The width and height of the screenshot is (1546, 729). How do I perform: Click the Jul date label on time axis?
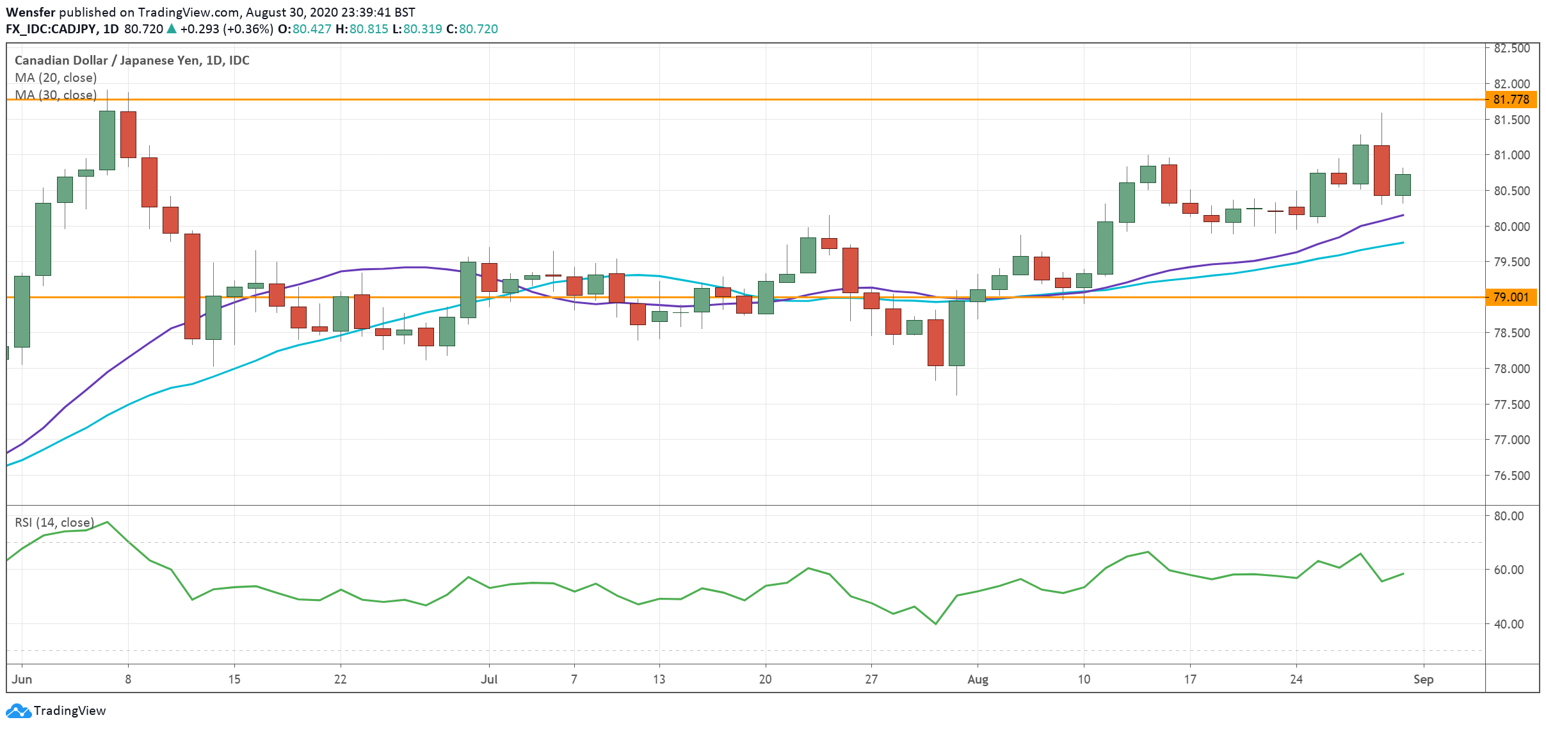(x=489, y=679)
